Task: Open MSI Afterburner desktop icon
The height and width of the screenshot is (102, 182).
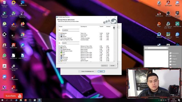Action: [13, 14]
